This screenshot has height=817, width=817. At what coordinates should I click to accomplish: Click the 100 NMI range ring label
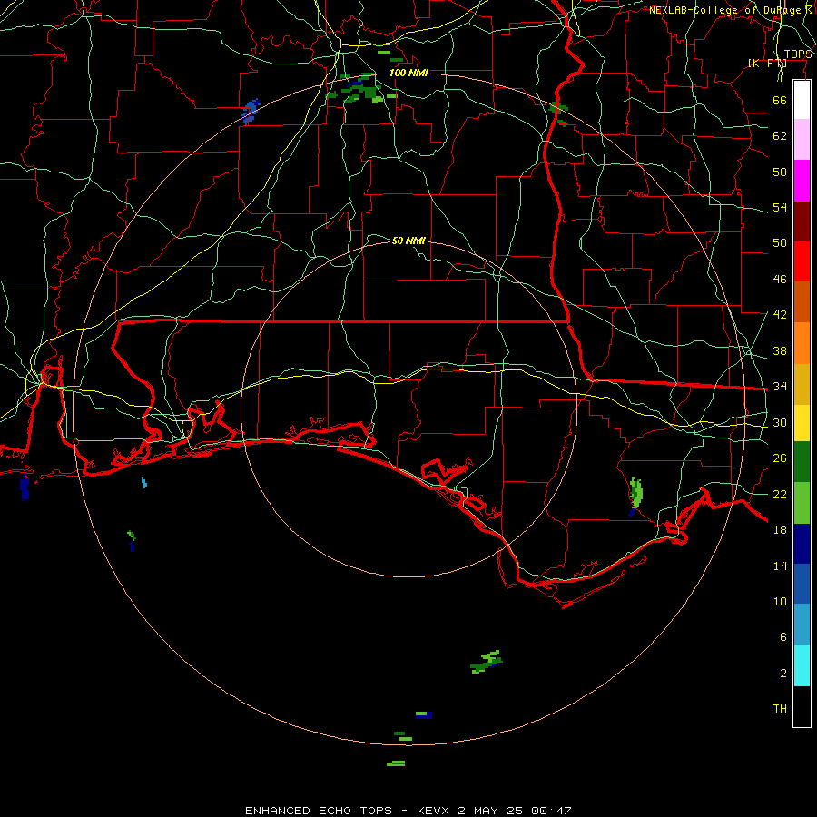click(408, 73)
